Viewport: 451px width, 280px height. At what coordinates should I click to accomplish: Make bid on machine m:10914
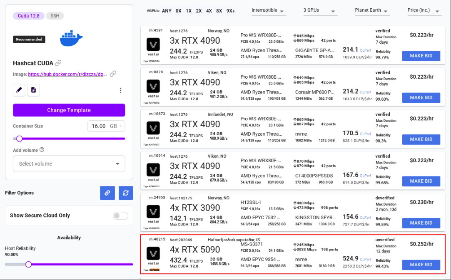421,181
